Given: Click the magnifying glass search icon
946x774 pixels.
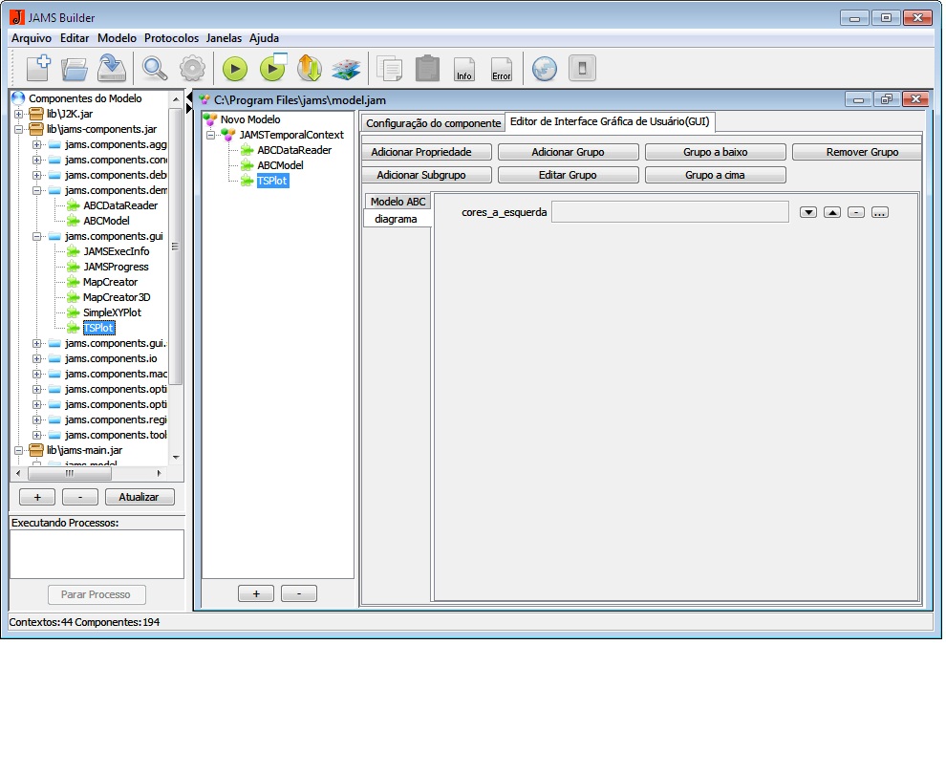Looking at the screenshot, I should 154,69.
